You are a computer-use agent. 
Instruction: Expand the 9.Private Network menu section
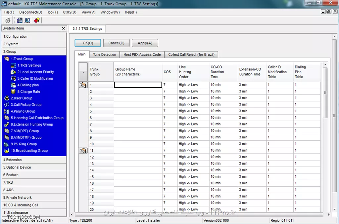(x=34, y=198)
